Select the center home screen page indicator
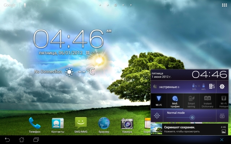The width and height of the screenshot is (231, 144). click(115, 5)
